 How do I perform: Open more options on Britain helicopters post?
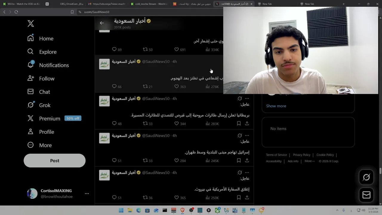[247, 98]
